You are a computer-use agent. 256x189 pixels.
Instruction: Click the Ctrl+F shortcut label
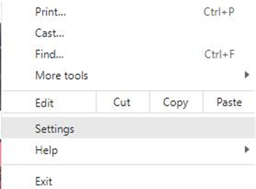[x=219, y=54]
